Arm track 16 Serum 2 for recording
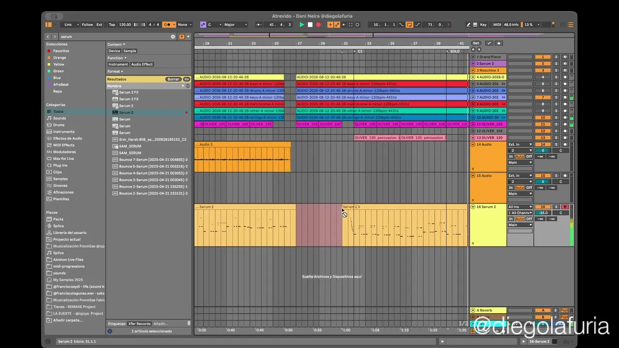Screen dimensions: 619x348 point(565,207)
